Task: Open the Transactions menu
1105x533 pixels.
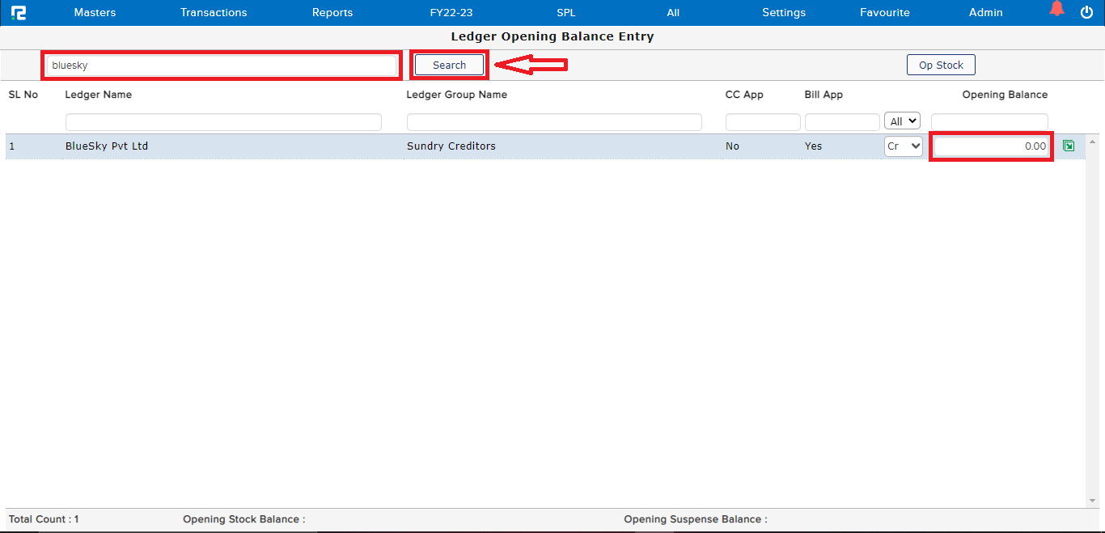Action: (214, 12)
